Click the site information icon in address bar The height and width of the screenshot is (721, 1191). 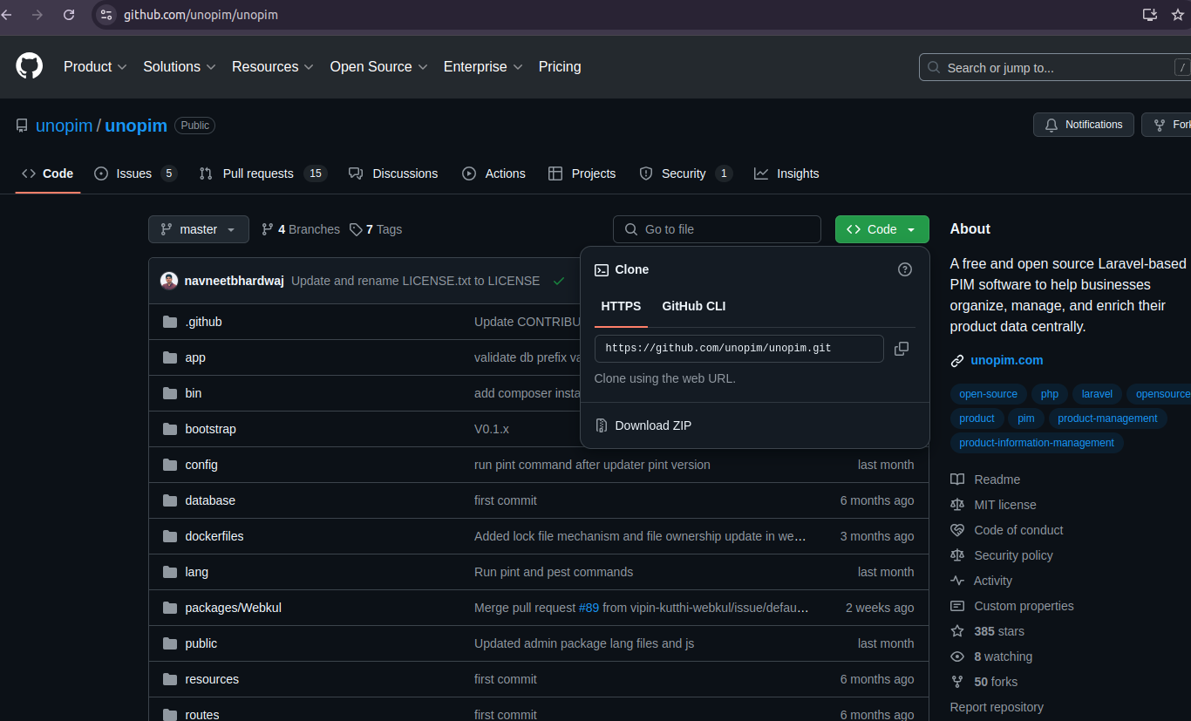[x=105, y=15]
